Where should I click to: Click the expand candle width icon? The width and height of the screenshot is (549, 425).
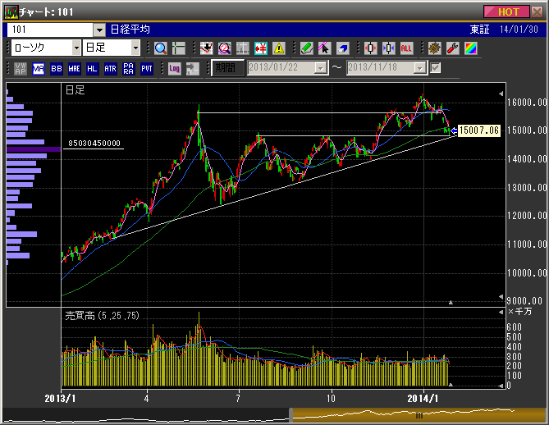tap(370, 48)
